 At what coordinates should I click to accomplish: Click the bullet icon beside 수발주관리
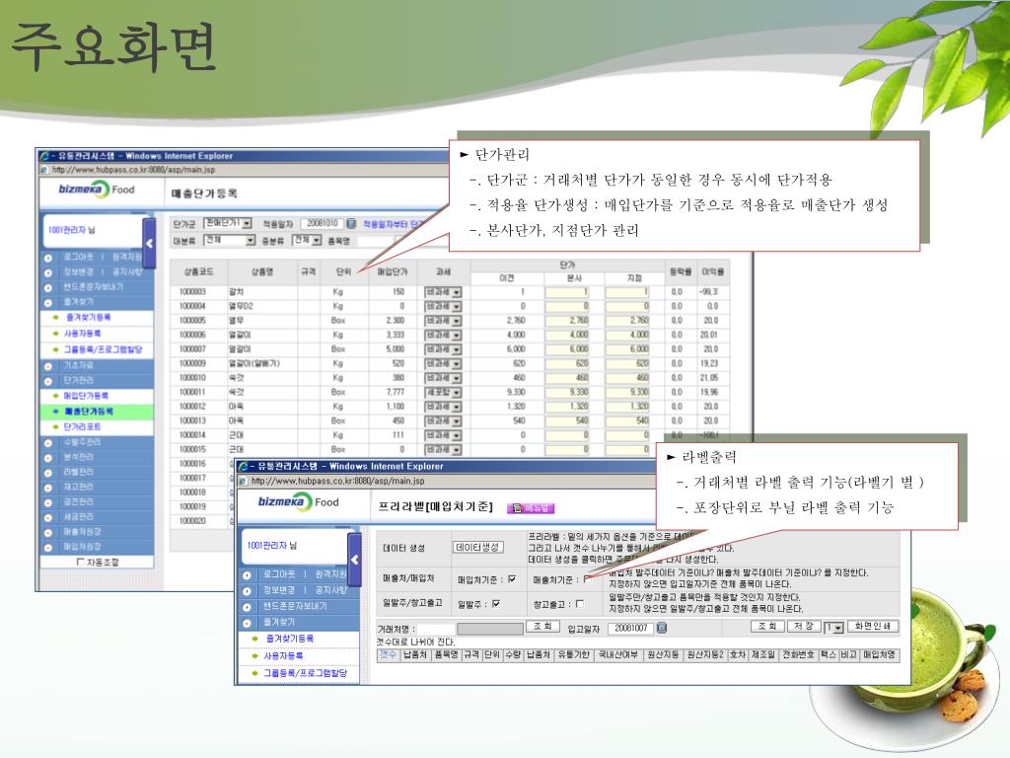(x=48, y=443)
